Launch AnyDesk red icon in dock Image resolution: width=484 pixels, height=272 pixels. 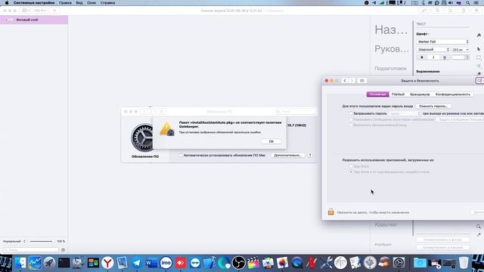[180, 263]
